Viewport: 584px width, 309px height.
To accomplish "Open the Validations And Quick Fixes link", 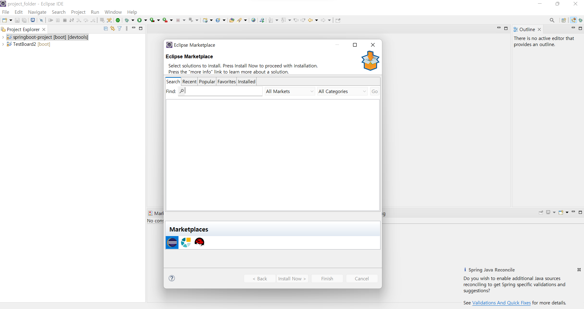I will [x=501, y=303].
